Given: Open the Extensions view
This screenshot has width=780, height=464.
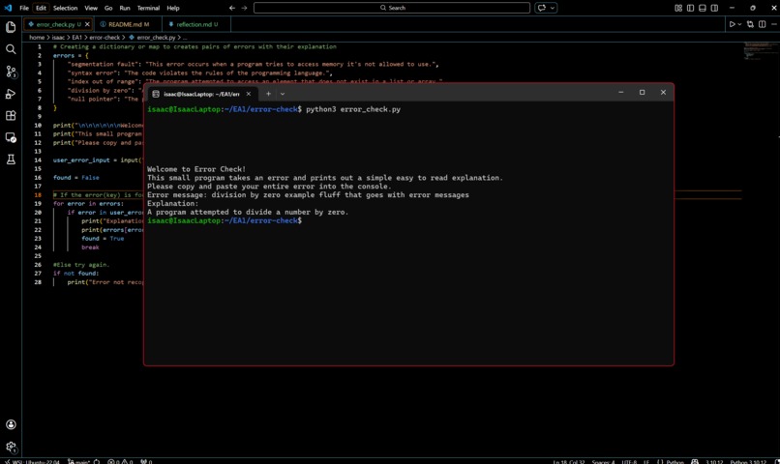Looking at the screenshot, I should (x=11, y=116).
